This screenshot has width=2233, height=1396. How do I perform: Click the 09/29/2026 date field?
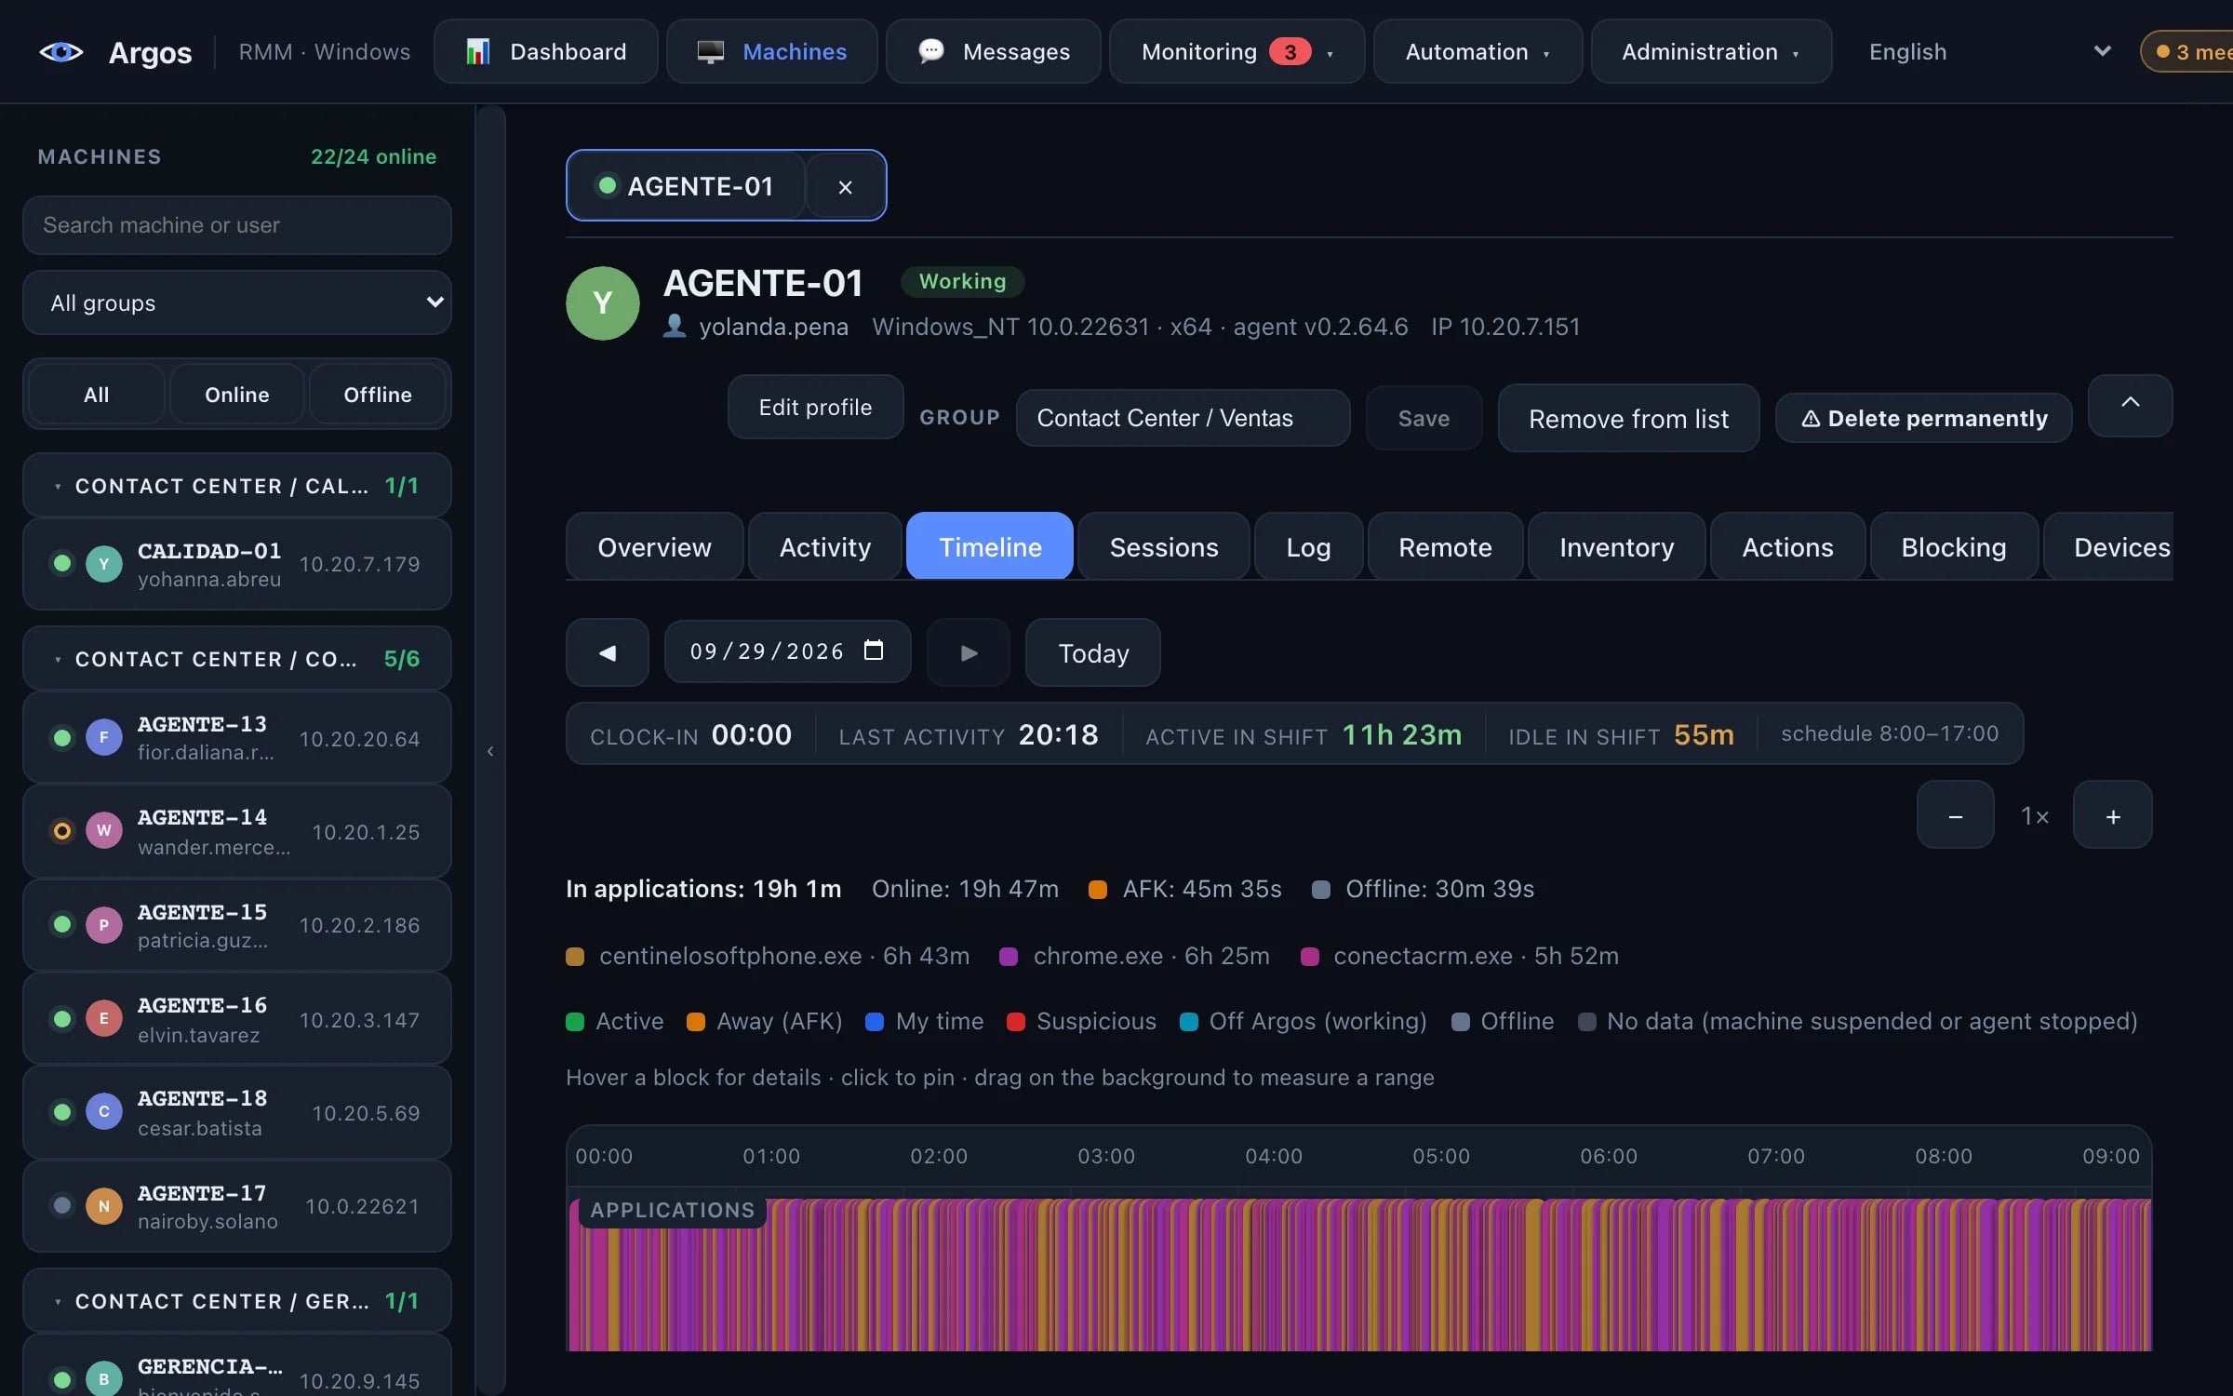click(787, 651)
